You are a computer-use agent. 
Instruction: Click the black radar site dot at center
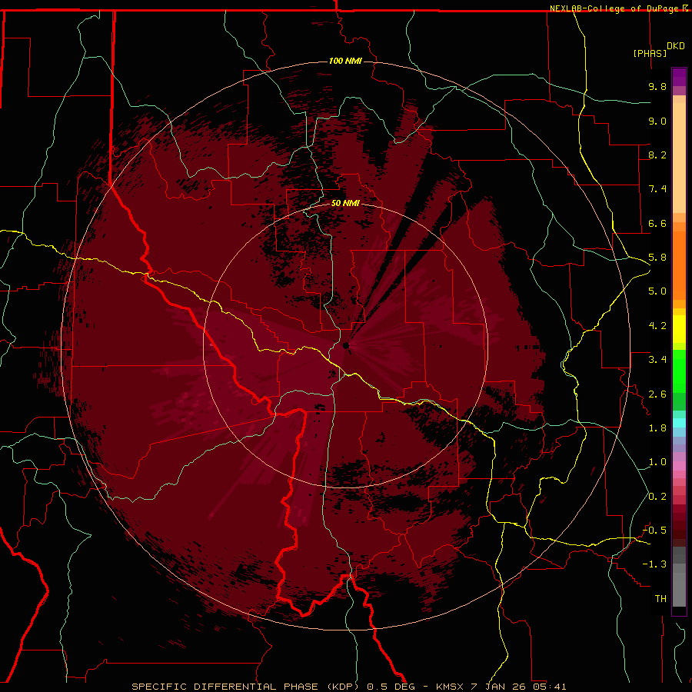click(346, 345)
